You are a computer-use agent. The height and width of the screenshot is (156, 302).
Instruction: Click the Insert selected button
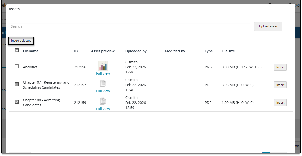(21, 41)
